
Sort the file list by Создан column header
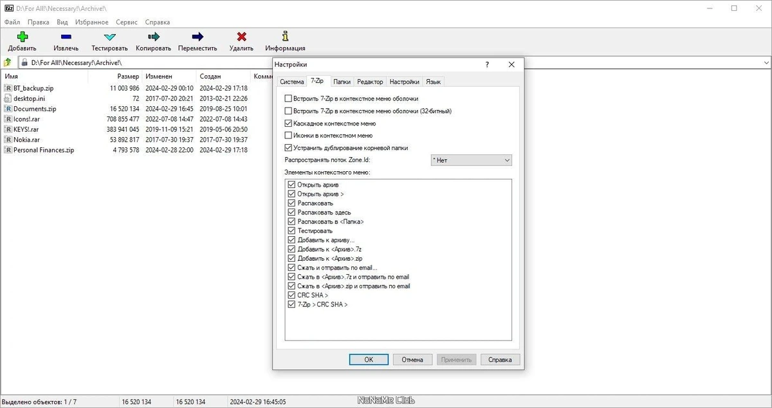(x=223, y=76)
